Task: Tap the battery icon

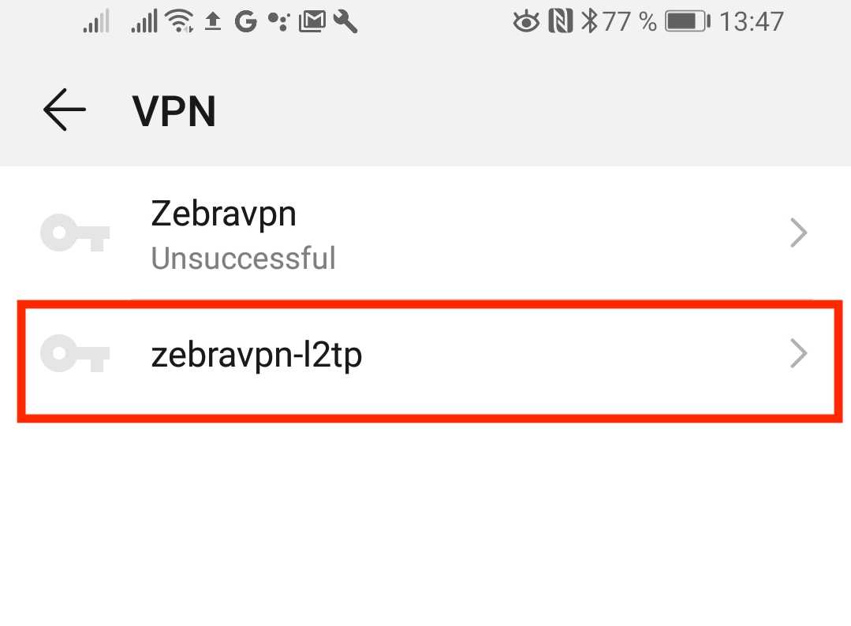Action: (x=688, y=21)
